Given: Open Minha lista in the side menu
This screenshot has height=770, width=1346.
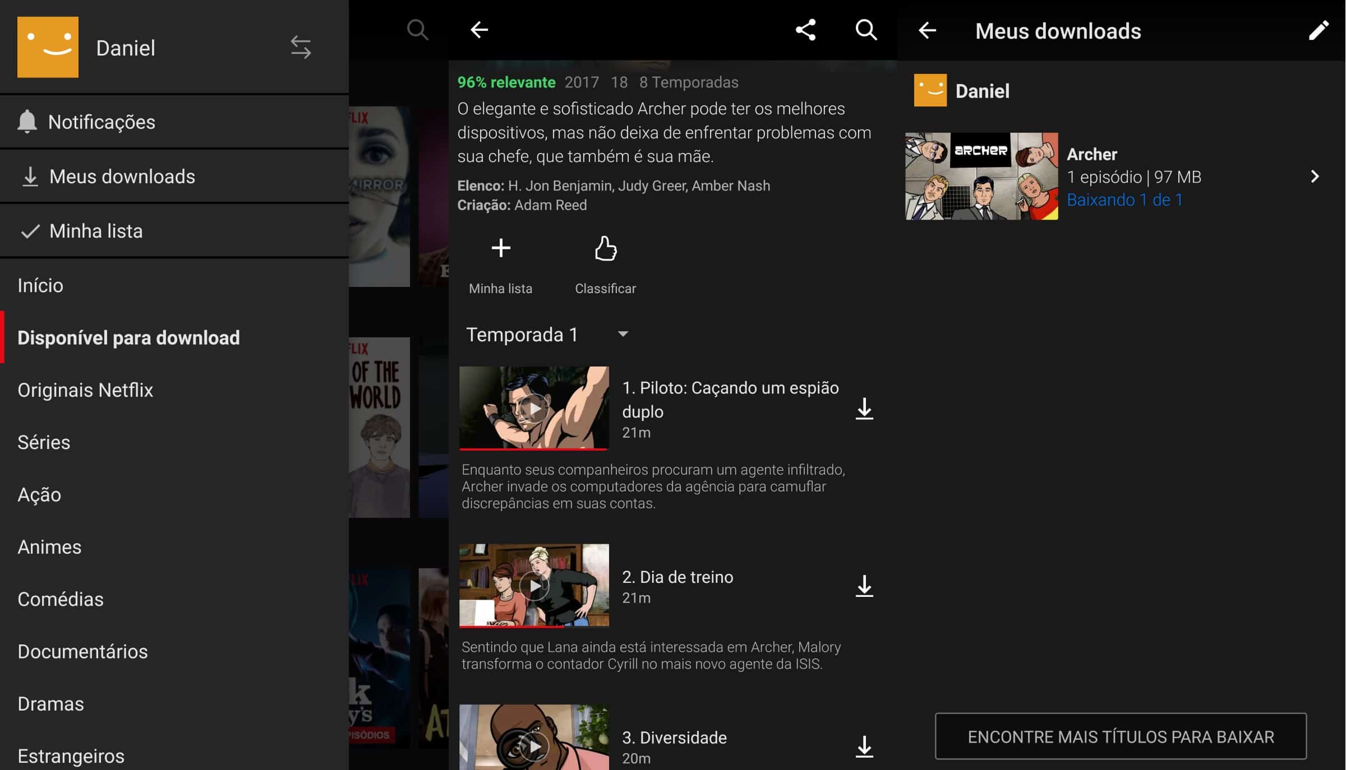Looking at the screenshot, I should pos(174,230).
